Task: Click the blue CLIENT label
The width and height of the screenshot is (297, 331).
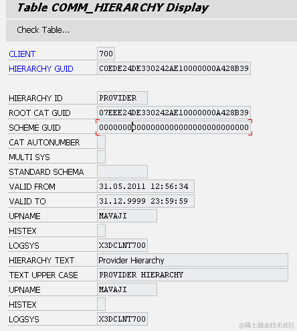Action: point(22,54)
